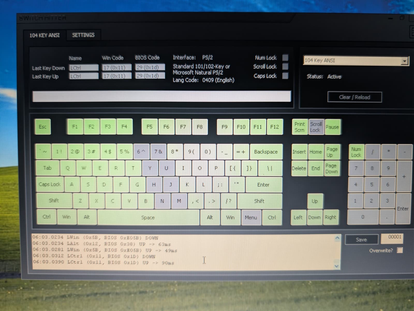Click the End key

tap(315, 168)
